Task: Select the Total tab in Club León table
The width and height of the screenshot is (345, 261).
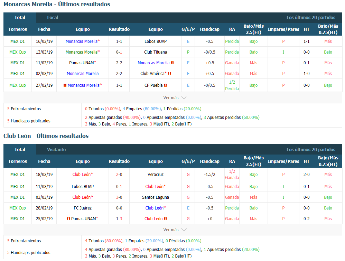Action: (x=20, y=150)
